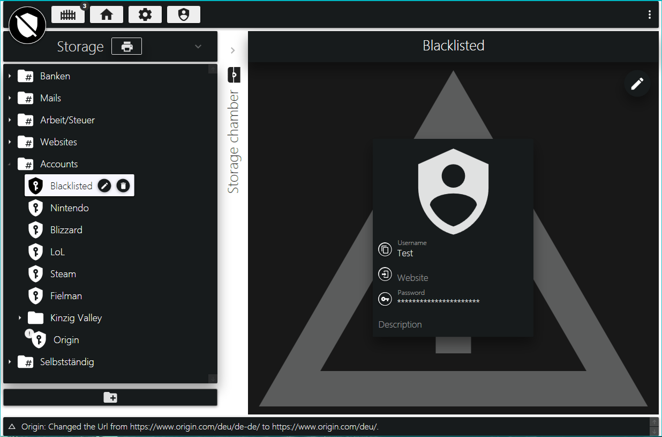Open the LoL entry
Screen dimensions: 662x437
pos(57,252)
